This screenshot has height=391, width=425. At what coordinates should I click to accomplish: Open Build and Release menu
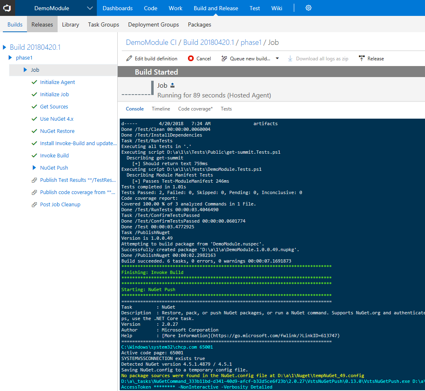pyautogui.click(x=216, y=8)
